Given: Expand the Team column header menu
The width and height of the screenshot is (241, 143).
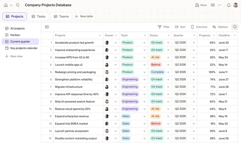Looking at the screenshot, I should (145, 35).
